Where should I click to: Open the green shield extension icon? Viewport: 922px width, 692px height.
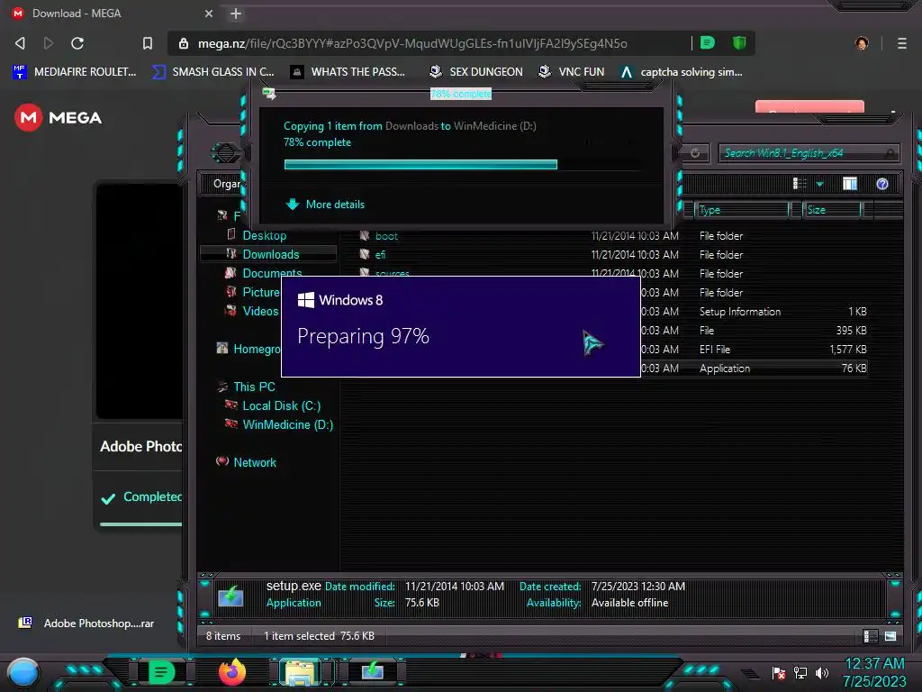[739, 42]
